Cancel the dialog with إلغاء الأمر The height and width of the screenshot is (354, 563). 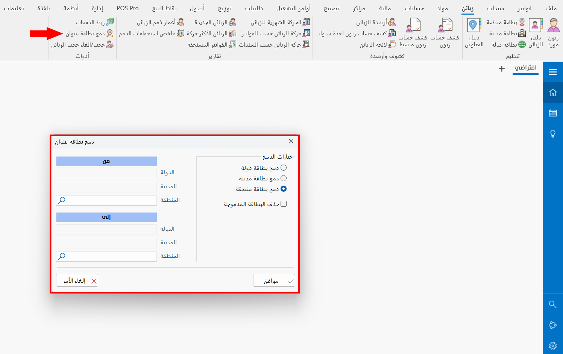(77, 280)
